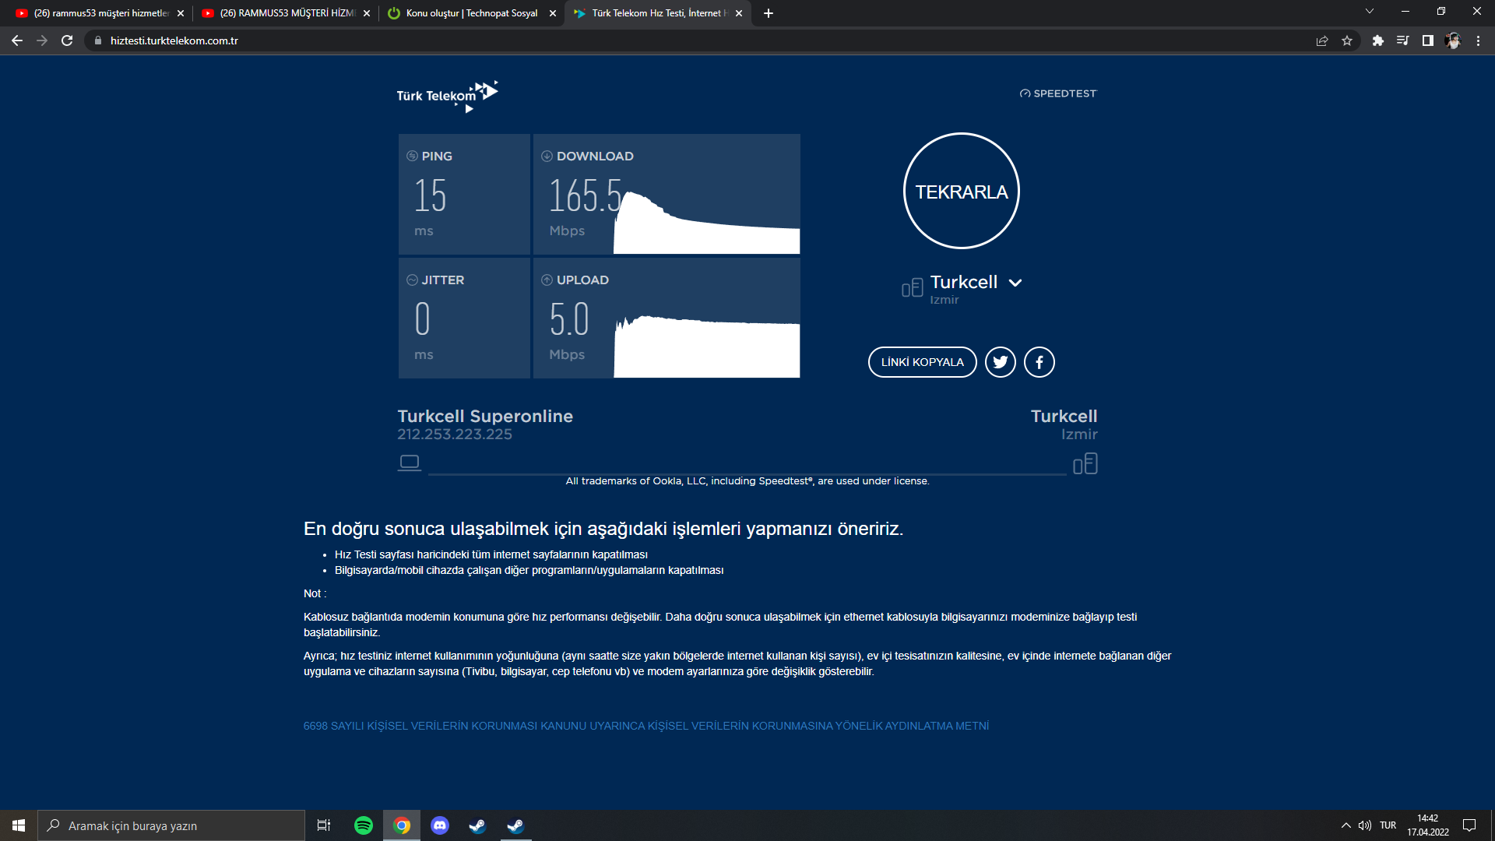This screenshot has width=1495, height=841.
Task: Click the server icon beside Turkcell dropdown
Action: (912, 288)
